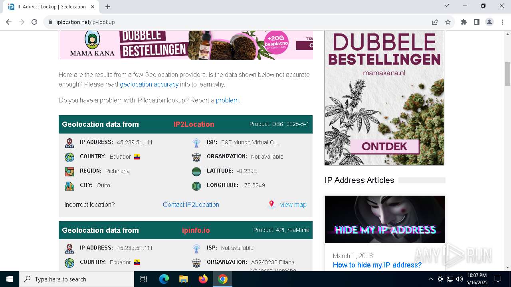Click the ONTDEK button in sidebar ad

pos(384,147)
